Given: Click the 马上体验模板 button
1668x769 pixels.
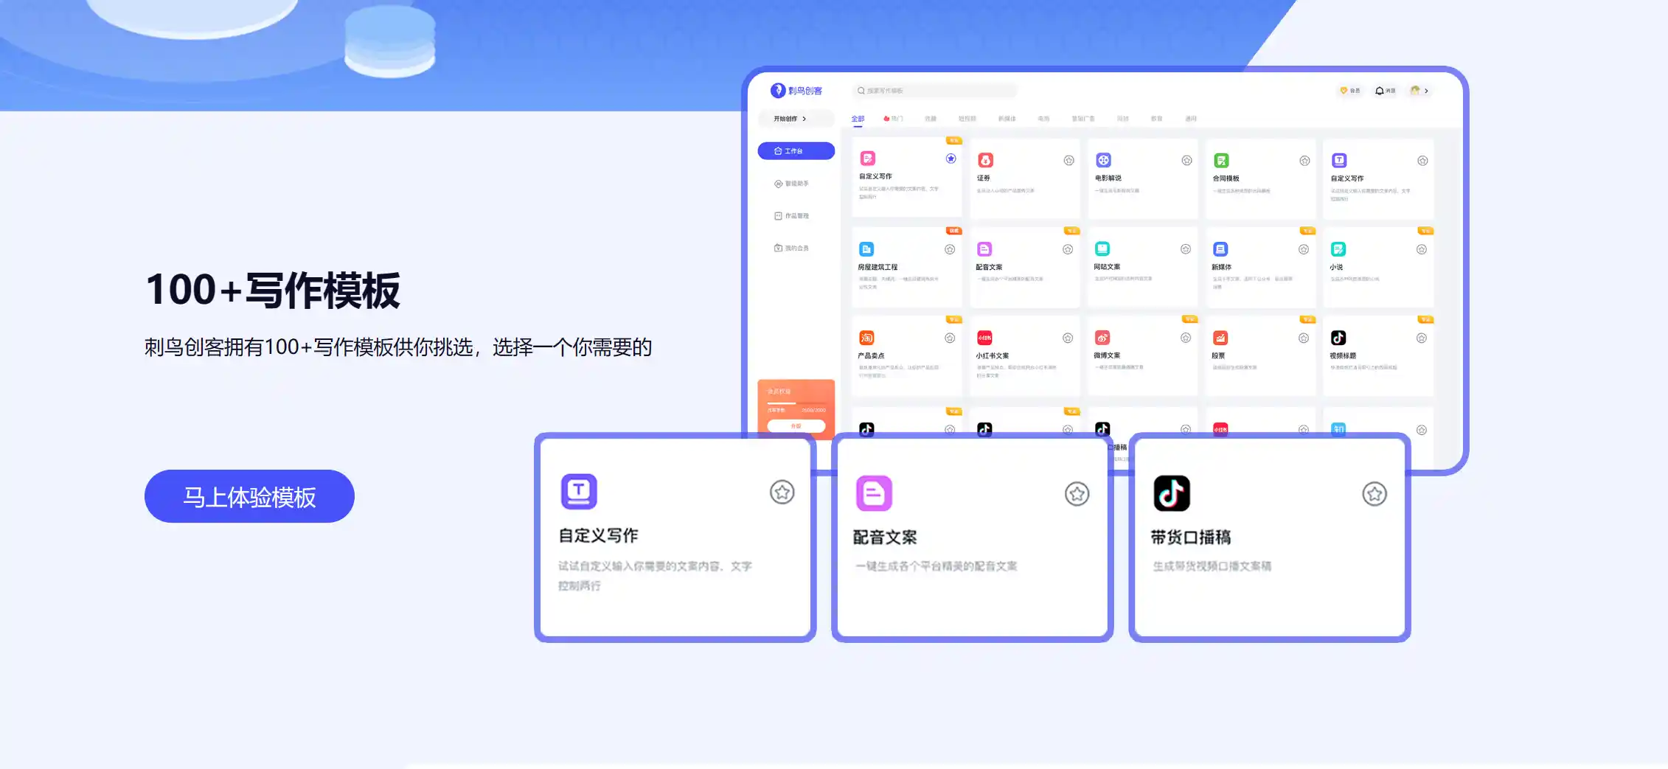Looking at the screenshot, I should tap(249, 496).
